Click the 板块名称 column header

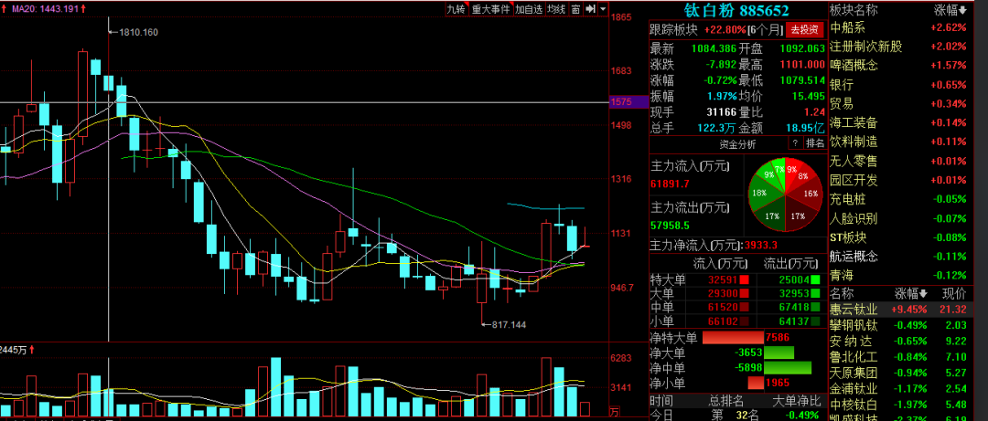click(x=854, y=10)
